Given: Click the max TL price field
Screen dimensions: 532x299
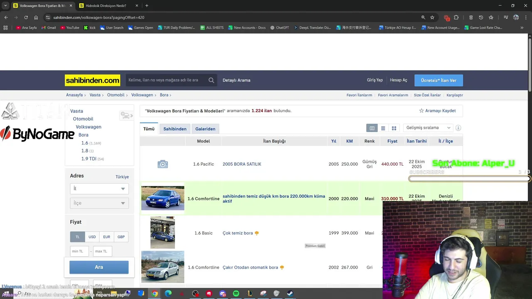Looking at the screenshot, I should (x=103, y=251).
